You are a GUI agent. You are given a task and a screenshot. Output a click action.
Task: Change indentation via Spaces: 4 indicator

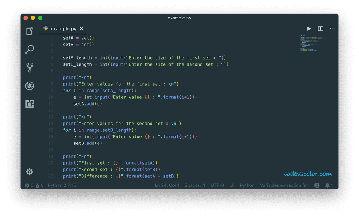195,185
